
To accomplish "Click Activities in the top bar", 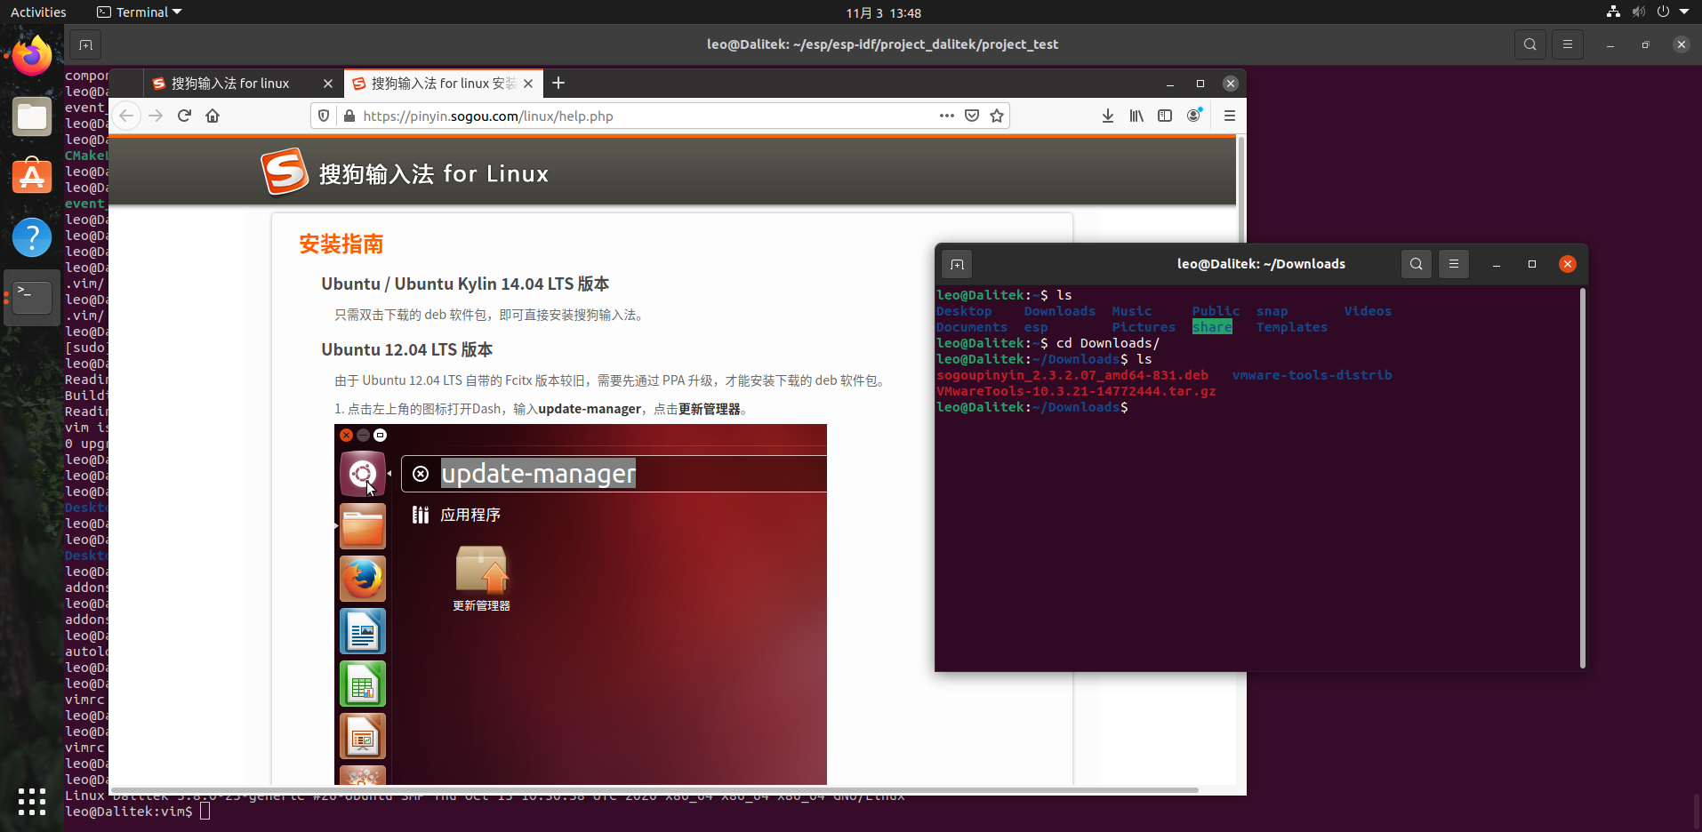I will point(38,12).
